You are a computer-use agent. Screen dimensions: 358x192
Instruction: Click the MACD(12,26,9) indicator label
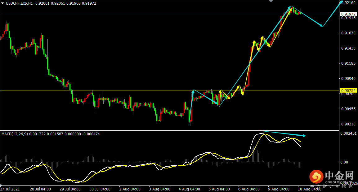[x=15, y=134]
